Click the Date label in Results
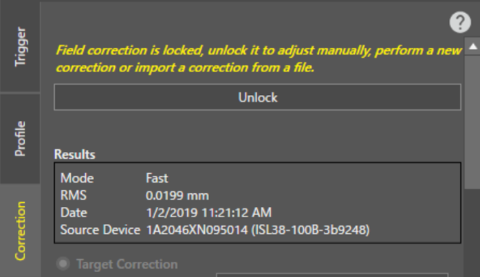Viewport: 480px width, 277px height. point(74,212)
